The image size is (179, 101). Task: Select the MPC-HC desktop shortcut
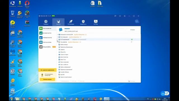click(13, 33)
